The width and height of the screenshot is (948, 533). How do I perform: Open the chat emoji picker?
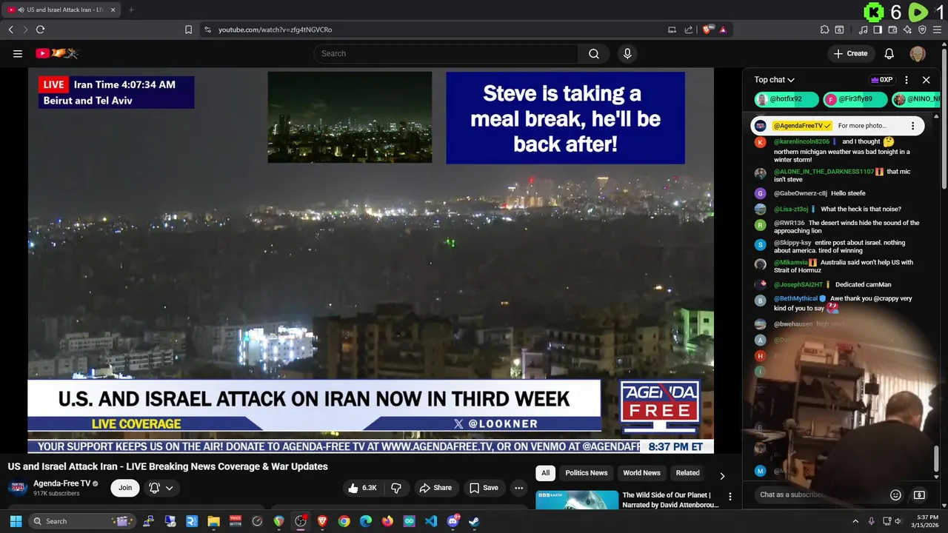coord(895,495)
